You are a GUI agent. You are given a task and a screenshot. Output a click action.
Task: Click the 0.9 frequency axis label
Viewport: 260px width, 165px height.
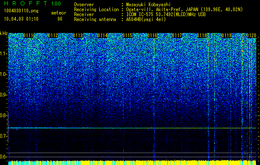point(3,95)
